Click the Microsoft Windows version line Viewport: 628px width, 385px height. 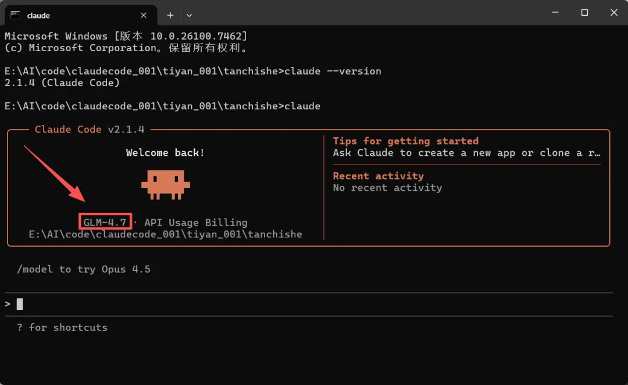point(126,36)
